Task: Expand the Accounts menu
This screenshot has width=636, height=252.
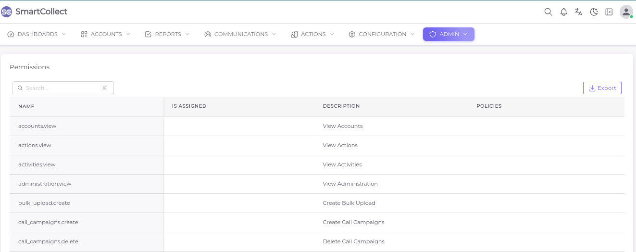Action: 106,34
